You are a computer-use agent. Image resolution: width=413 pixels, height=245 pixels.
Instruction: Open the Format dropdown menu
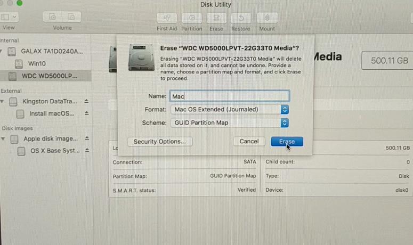[230, 110]
